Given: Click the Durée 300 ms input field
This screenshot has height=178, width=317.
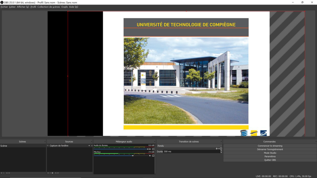Looking at the screenshot, I should [x=191, y=152].
